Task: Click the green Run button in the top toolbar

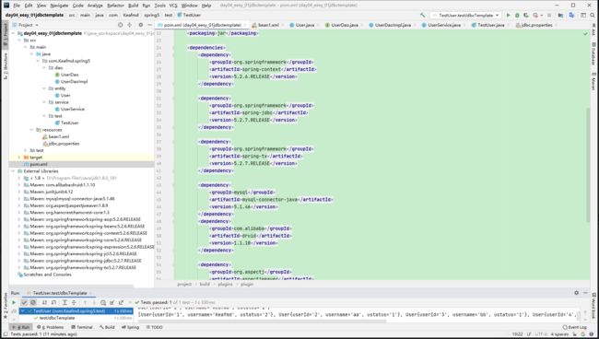Action: tap(508, 15)
